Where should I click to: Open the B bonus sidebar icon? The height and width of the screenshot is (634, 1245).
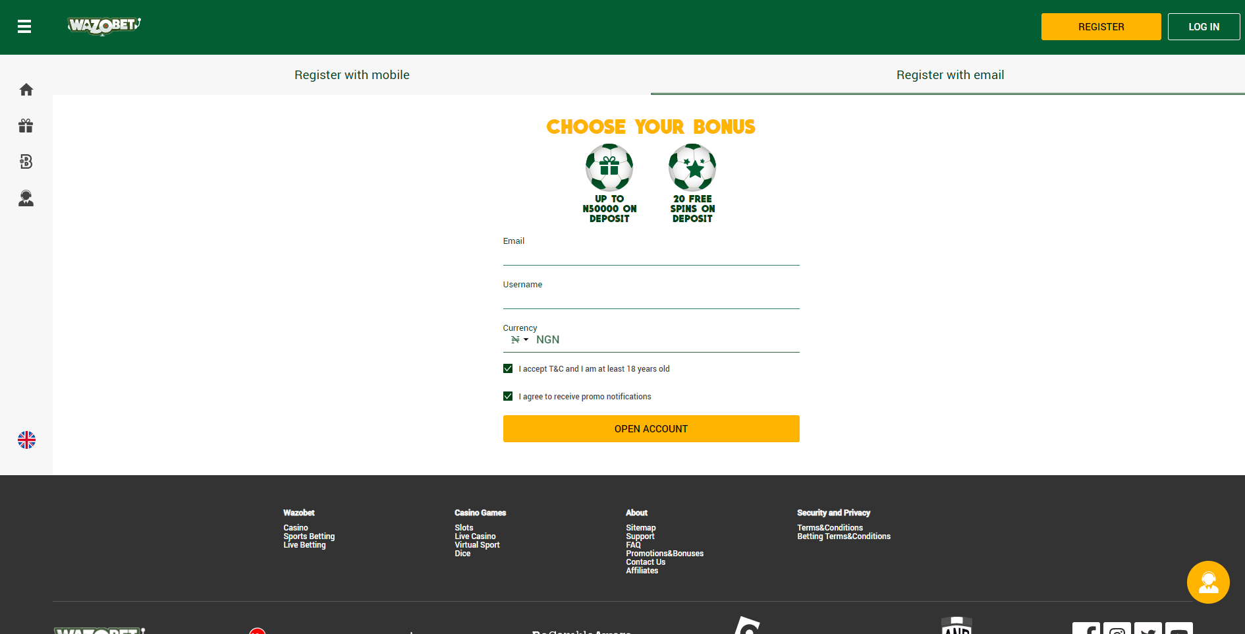click(x=26, y=161)
